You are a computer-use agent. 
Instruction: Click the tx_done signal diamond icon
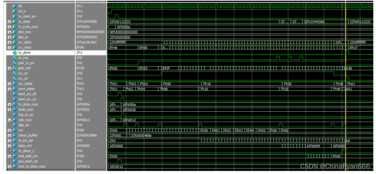point(14,53)
